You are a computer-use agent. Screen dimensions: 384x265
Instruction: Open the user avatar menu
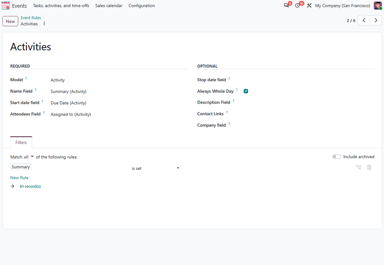(378, 5)
